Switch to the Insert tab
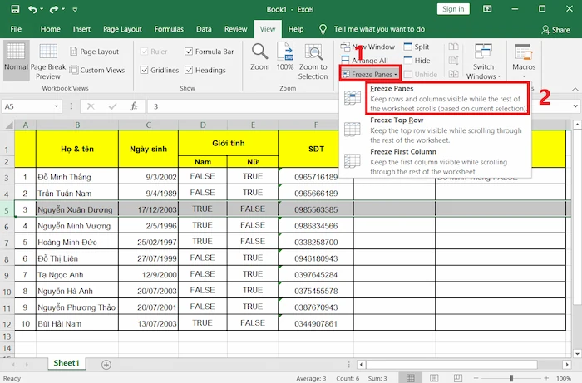The width and height of the screenshot is (582, 383). point(81,29)
